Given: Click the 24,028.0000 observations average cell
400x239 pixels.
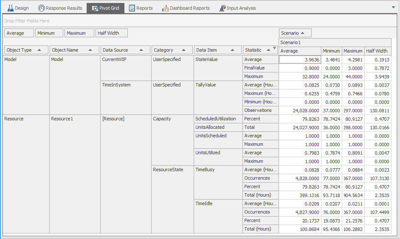Looking at the screenshot, I should click(x=300, y=111).
